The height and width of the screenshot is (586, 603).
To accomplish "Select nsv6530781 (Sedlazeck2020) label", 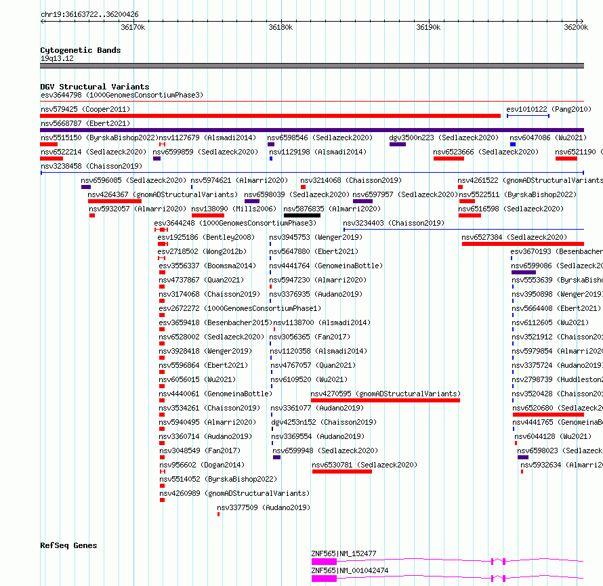I will point(365,465).
